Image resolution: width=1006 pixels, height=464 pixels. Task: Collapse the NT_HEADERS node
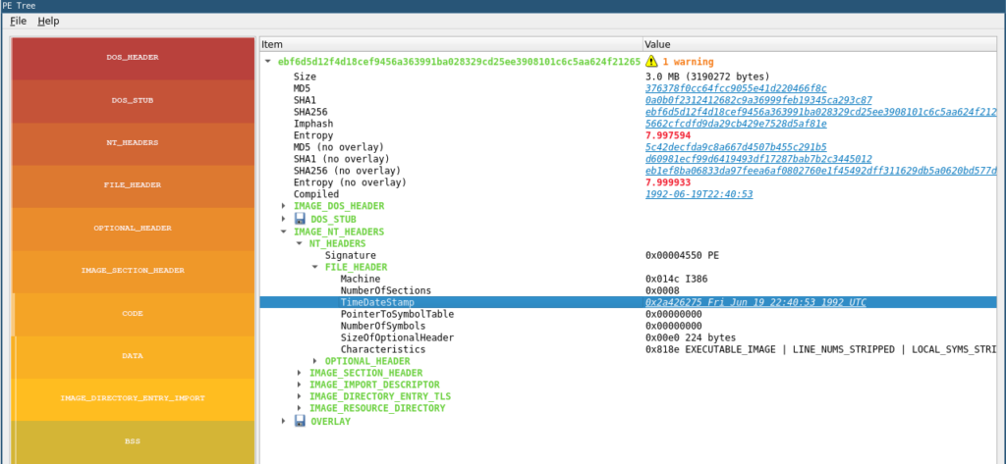[x=299, y=243]
